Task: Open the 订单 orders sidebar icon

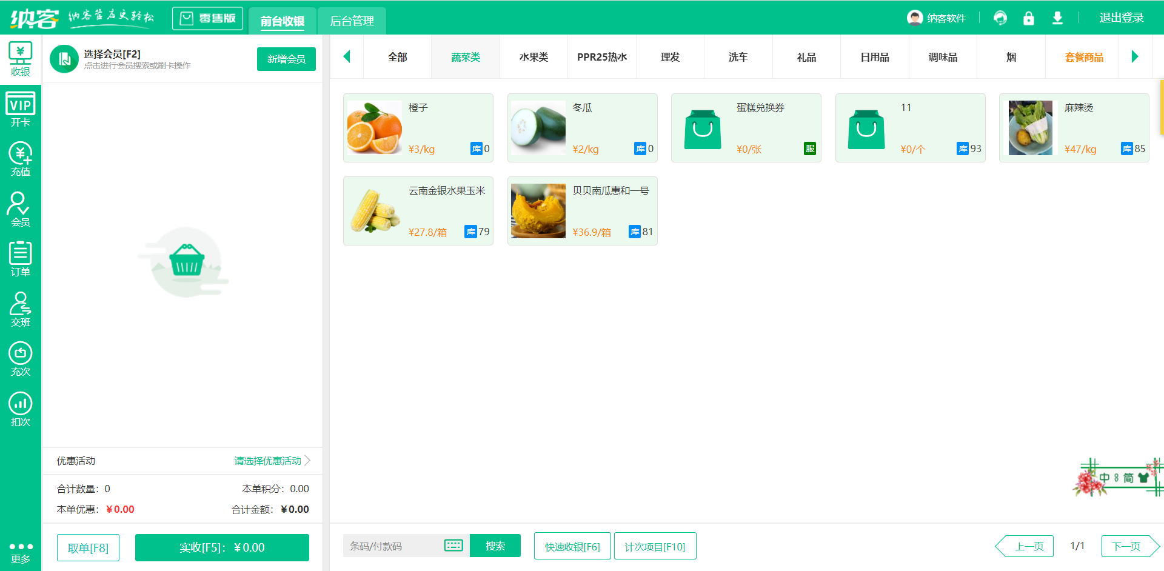Action: (x=20, y=259)
